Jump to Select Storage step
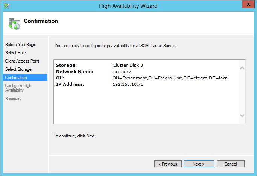 (18, 69)
